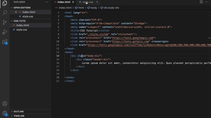Viewport: 211px width, 118px height.
Task: Click the closing </head> tag
Action: (70, 49)
